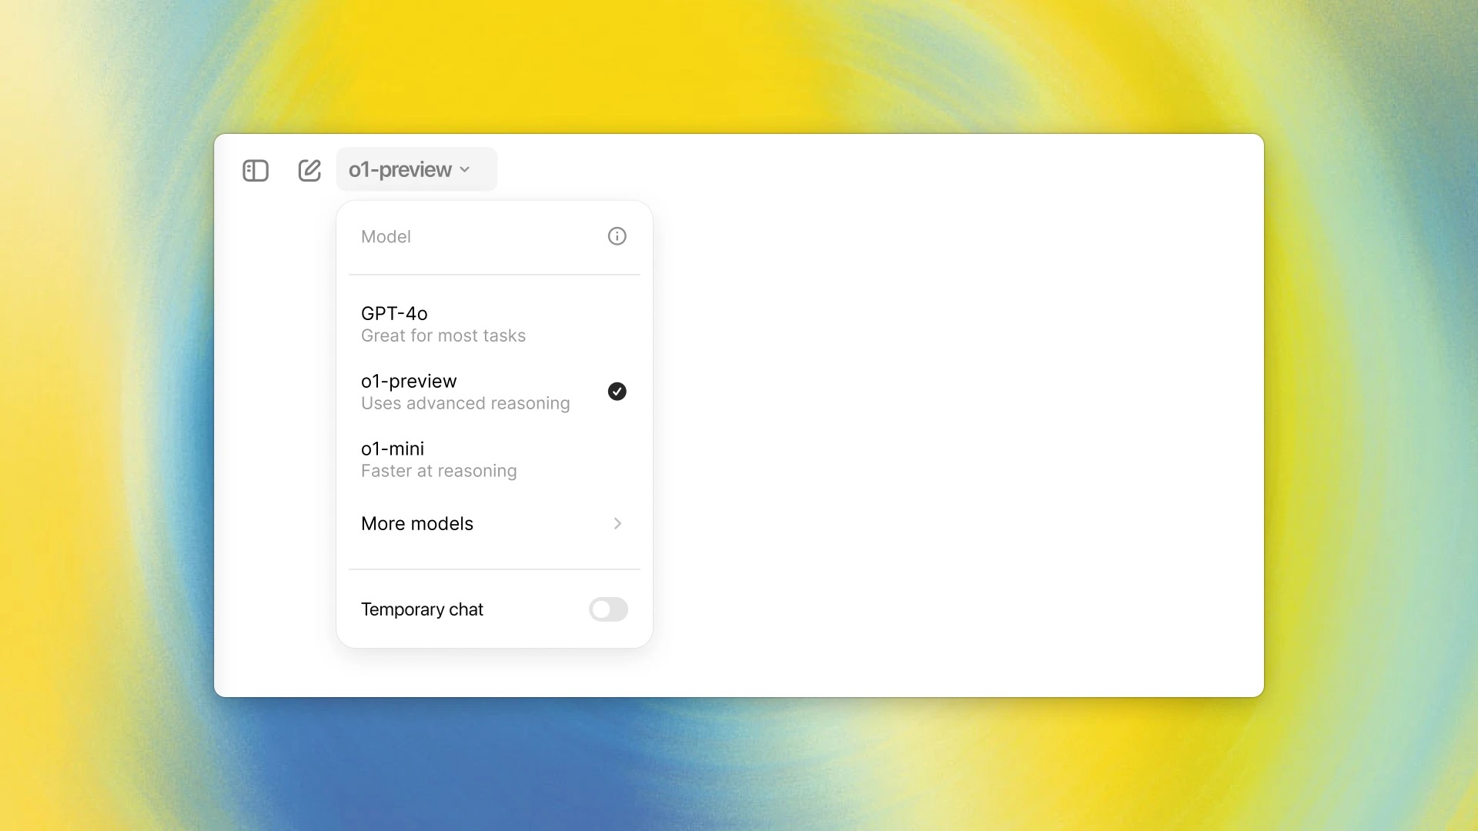Click the chevron next to More models
Screen dimensions: 1478x831
click(x=616, y=523)
